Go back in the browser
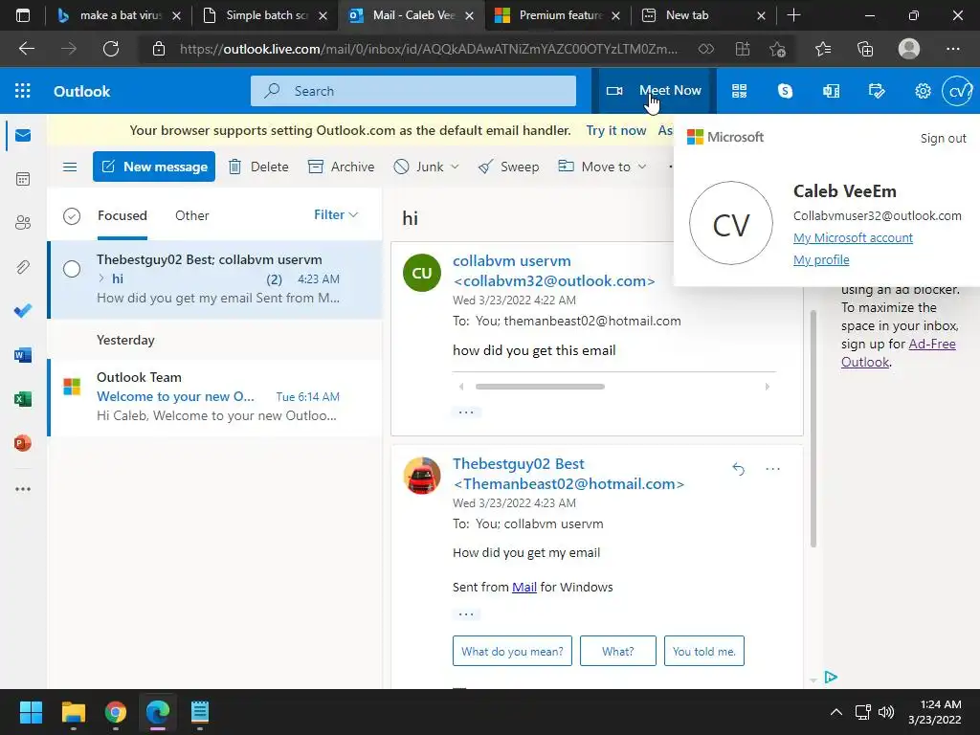The height and width of the screenshot is (735, 980). click(x=27, y=49)
